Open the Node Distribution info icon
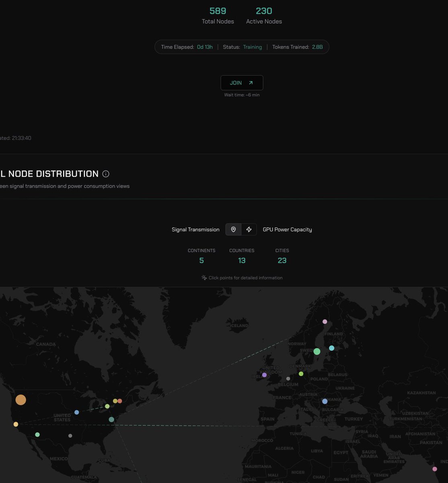This screenshot has width=448, height=483. pyautogui.click(x=106, y=174)
